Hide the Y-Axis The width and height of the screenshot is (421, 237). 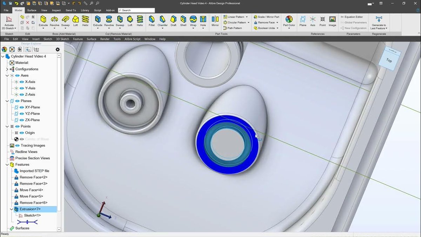click(21, 88)
